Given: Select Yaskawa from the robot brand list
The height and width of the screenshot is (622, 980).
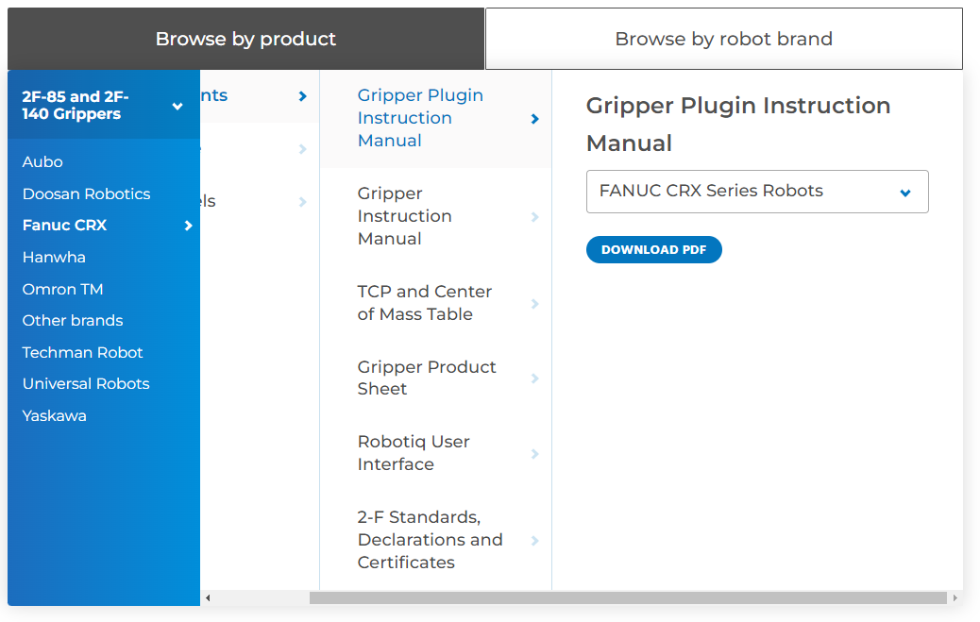Looking at the screenshot, I should pyautogui.click(x=54, y=415).
